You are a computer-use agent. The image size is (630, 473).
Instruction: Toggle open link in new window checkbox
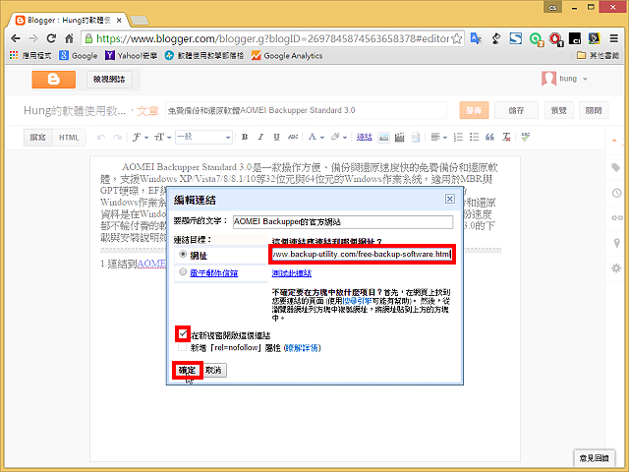click(x=183, y=334)
